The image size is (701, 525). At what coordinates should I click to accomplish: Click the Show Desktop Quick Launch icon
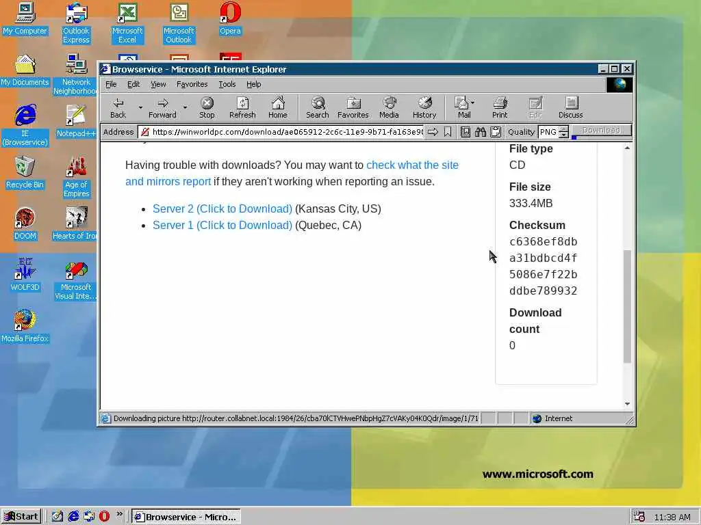(x=58, y=517)
